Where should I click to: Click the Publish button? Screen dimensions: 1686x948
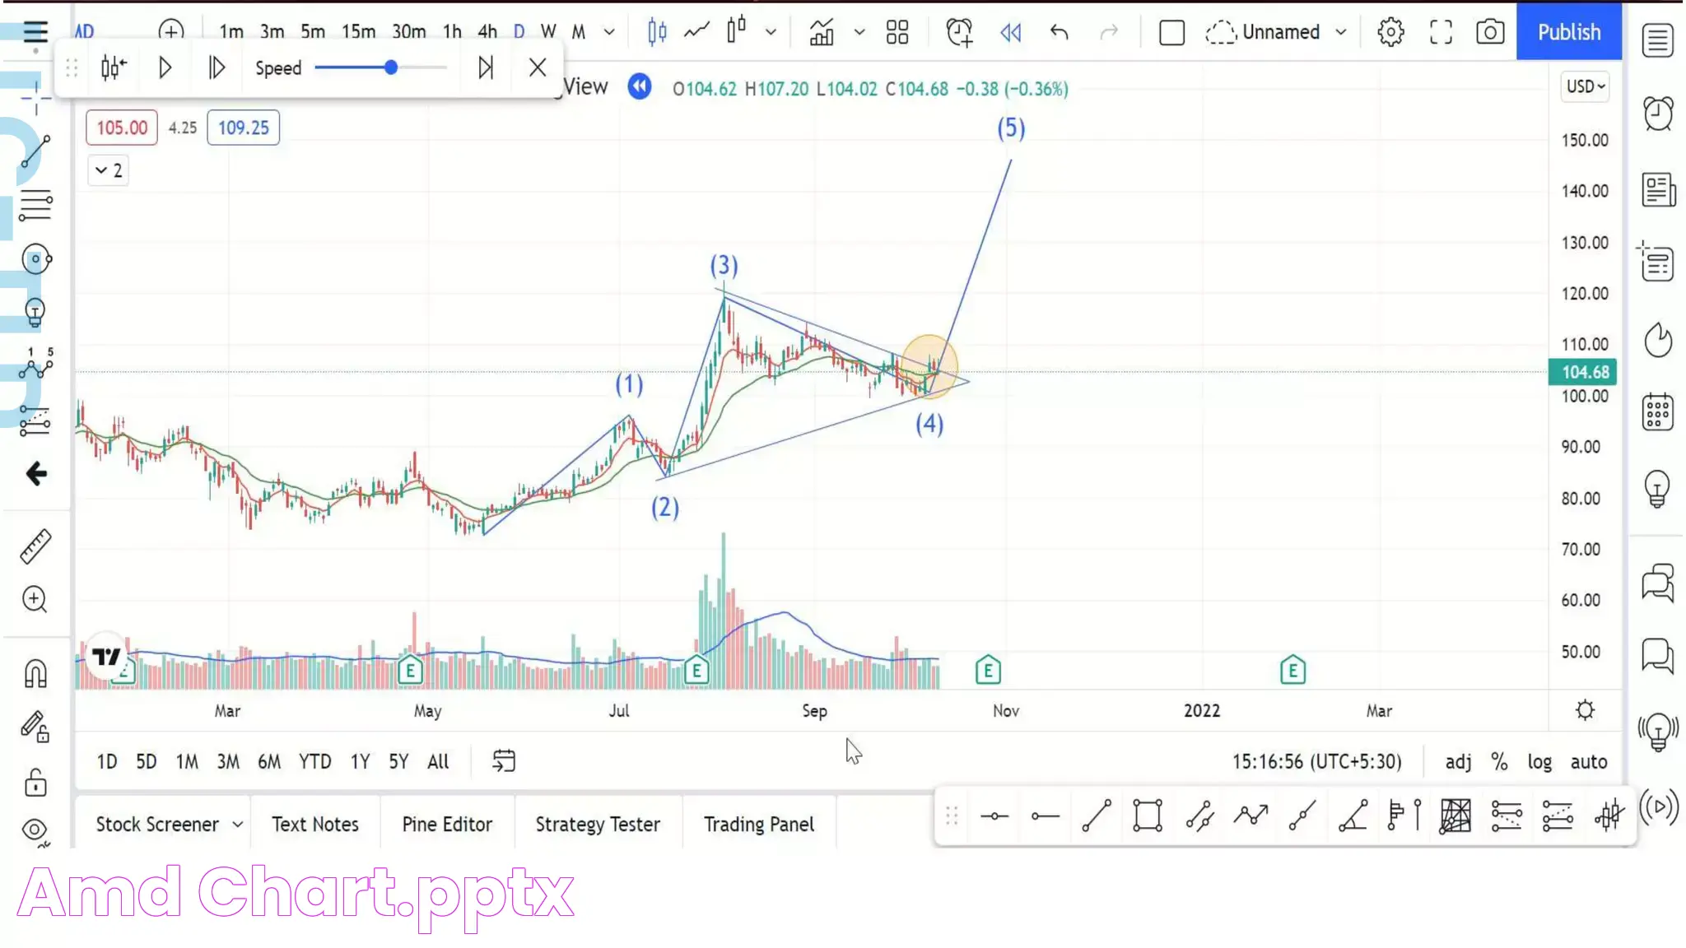coord(1570,31)
